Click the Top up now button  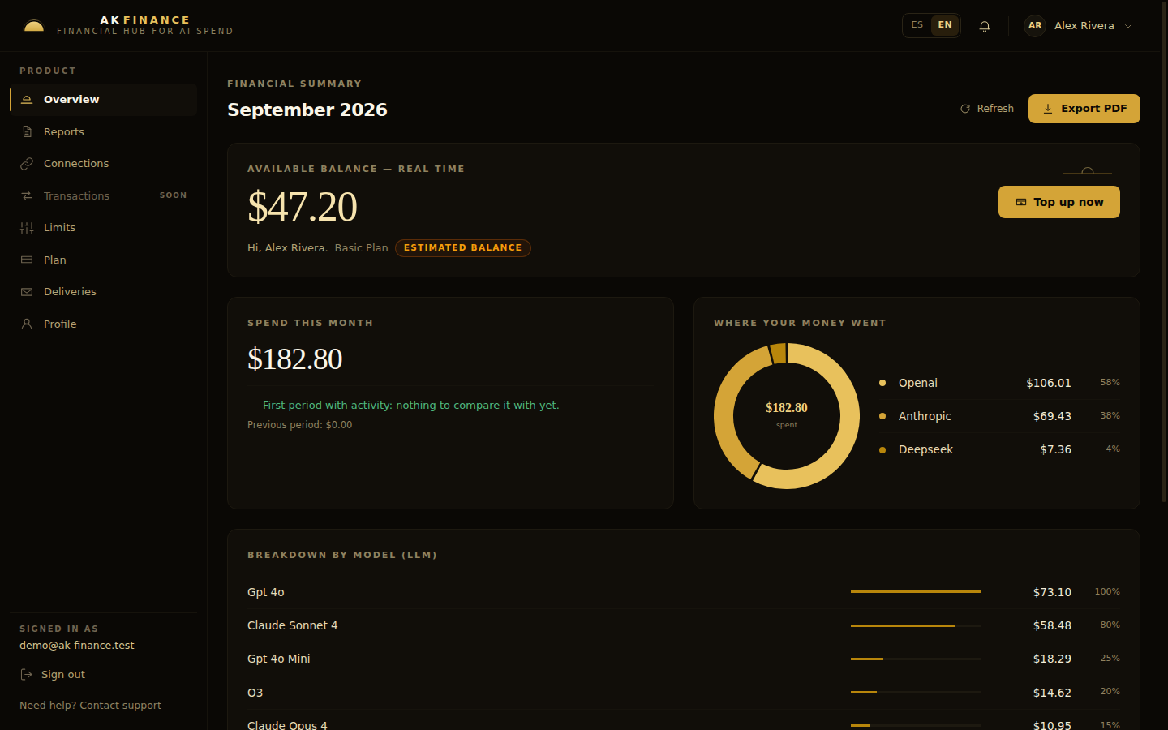pyautogui.click(x=1059, y=202)
